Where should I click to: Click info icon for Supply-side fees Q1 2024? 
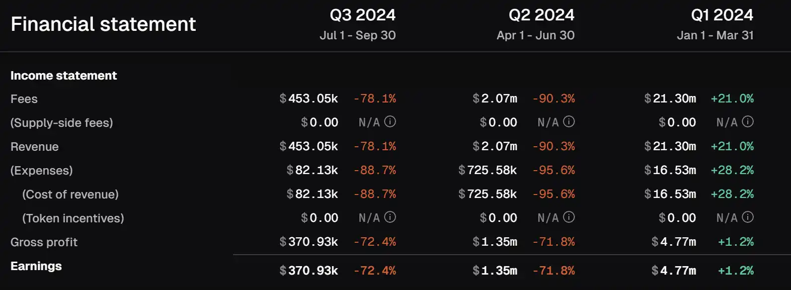click(748, 122)
